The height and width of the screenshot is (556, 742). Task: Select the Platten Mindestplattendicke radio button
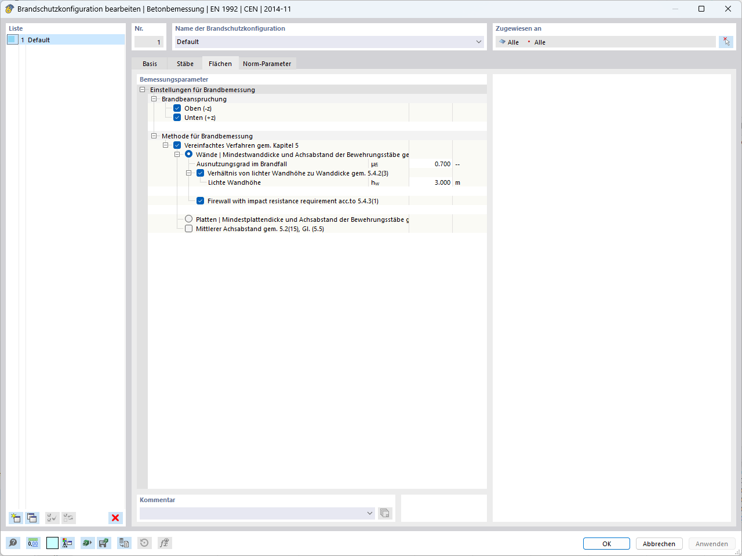click(189, 219)
